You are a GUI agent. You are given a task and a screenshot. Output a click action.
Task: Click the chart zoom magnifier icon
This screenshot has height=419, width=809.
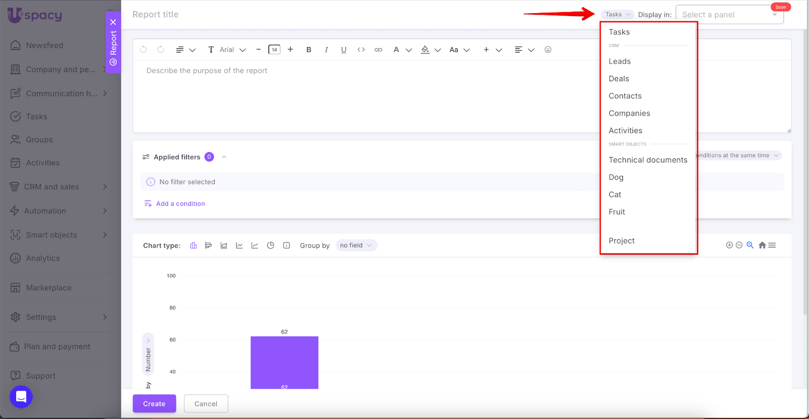coord(750,245)
